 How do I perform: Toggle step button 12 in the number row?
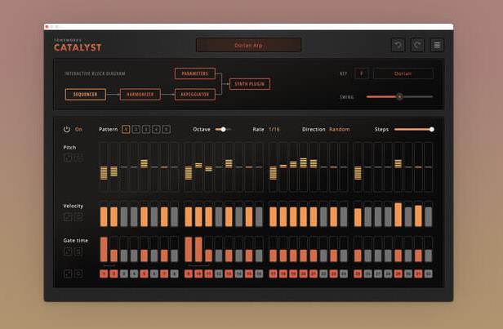pyautogui.click(x=219, y=273)
